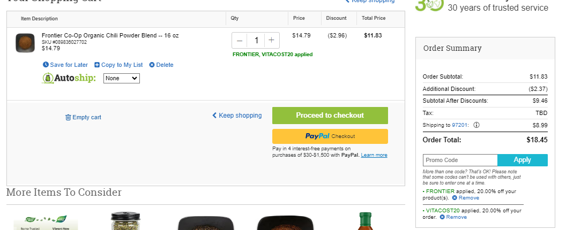Open PayPal Learn more link
The height and width of the screenshot is (230, 566).
tap(374, 155)
